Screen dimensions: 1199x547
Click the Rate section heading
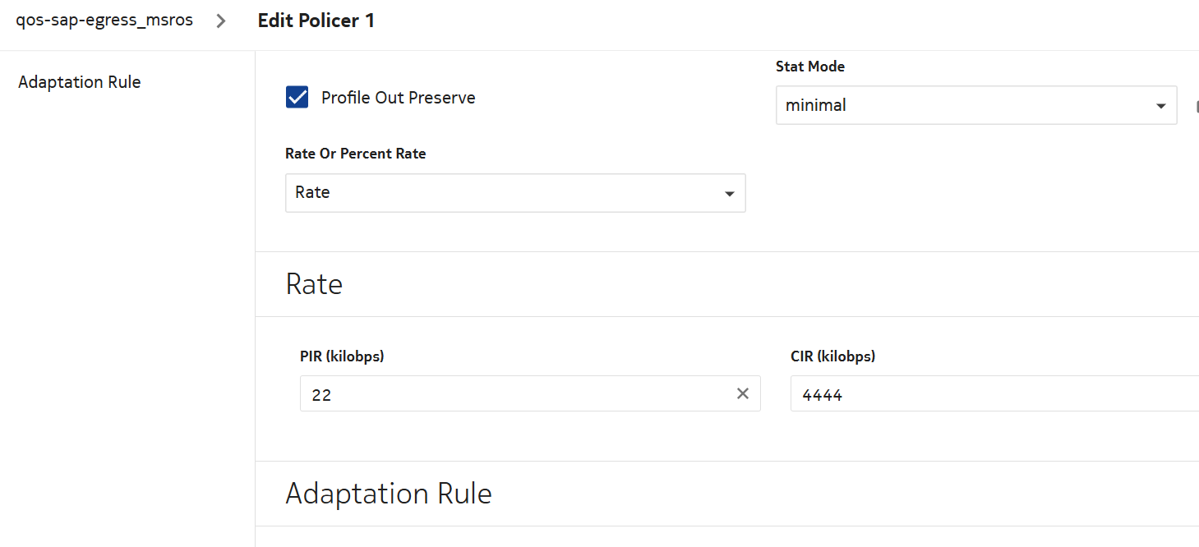(314, 284)
